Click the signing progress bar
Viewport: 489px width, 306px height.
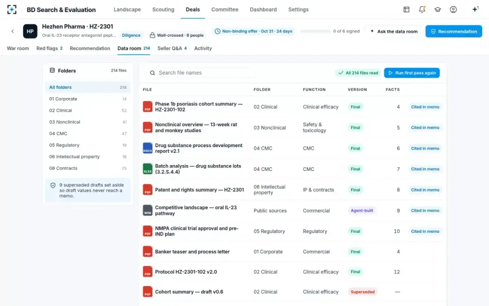click(x=315, y=31)
